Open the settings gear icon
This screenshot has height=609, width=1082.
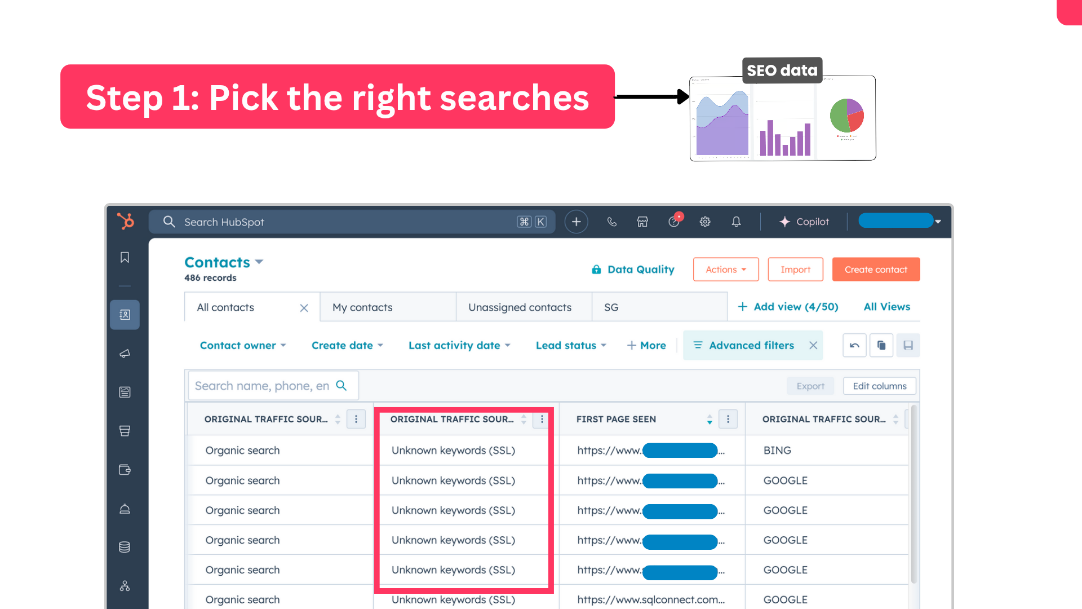pos(705,222)
